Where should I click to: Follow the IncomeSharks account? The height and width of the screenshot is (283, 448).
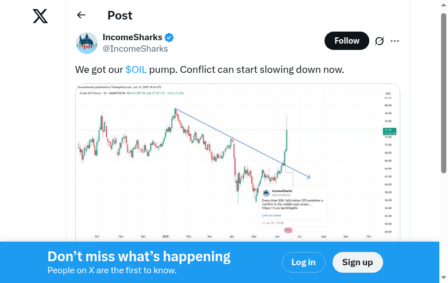pyautogui.click(x=346, y=41)
